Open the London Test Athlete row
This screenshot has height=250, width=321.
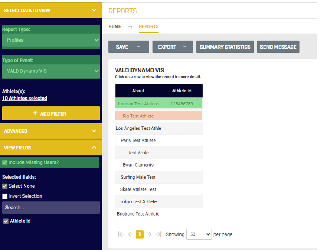point(158,104)
